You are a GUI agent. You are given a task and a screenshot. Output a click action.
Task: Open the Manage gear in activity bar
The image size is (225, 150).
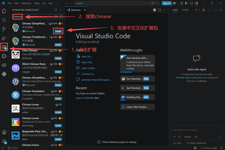4,141
